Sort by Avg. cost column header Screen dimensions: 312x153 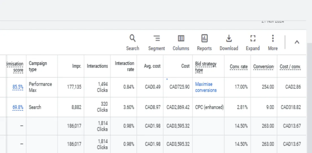click(x=152, y=66)
